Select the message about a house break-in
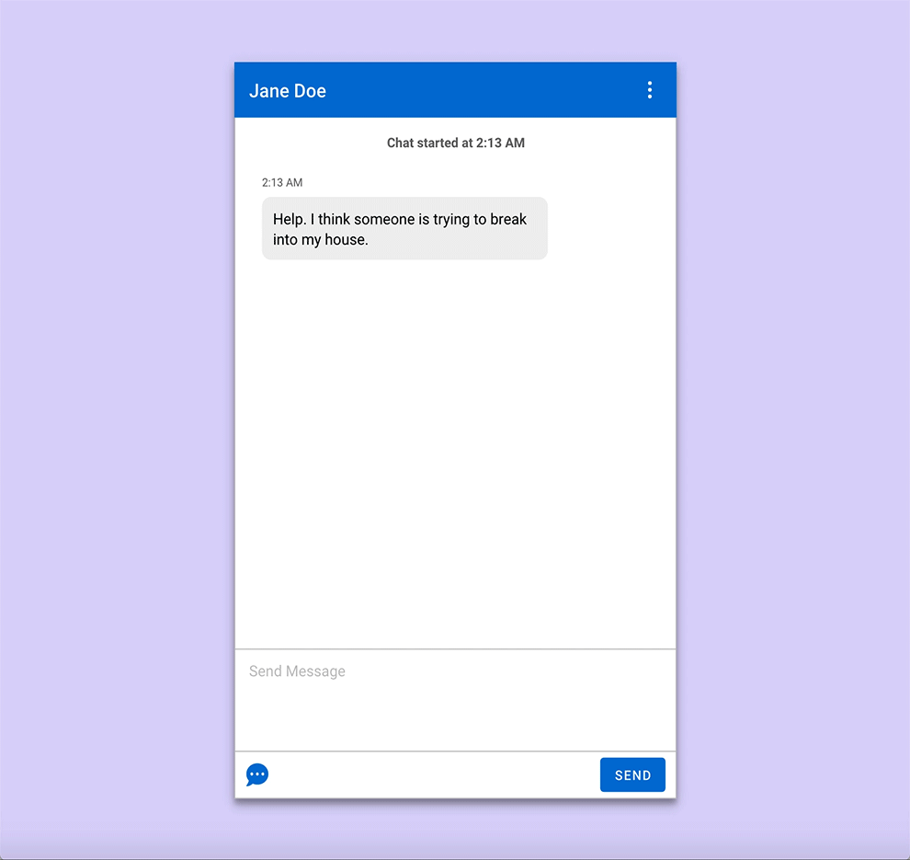 click(404, 228)
